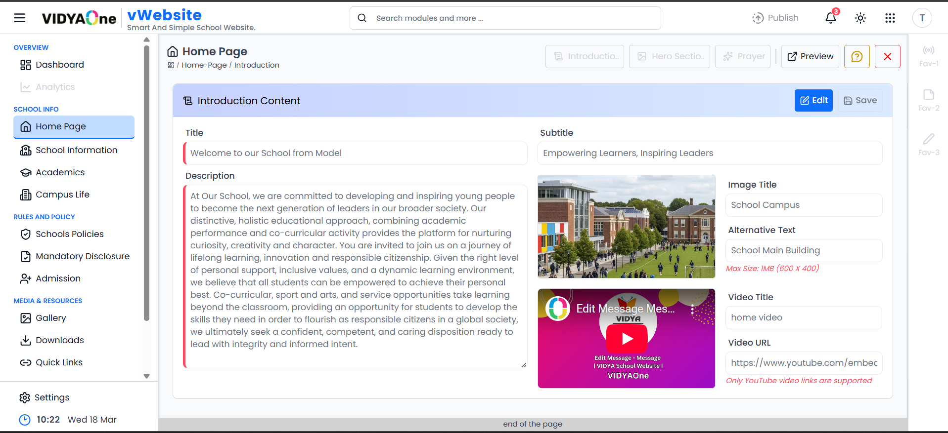Open Gallery in the sidebar
This screenshot has width=948, height=433.
tap(74, 318)
